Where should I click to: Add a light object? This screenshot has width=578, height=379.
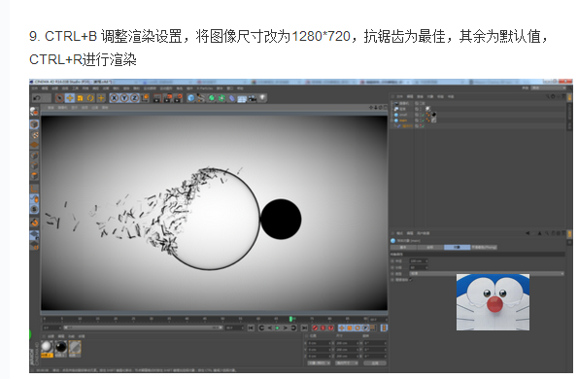click(262, 98)
